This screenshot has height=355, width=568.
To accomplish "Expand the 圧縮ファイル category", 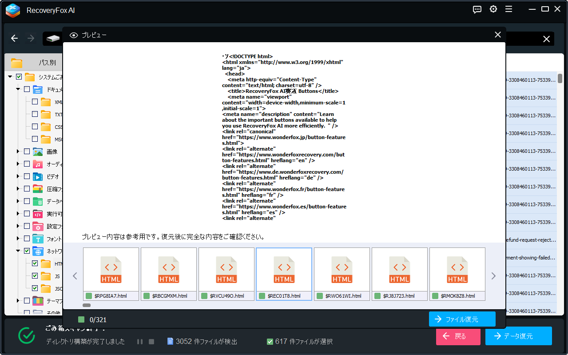I will pos(18,189).
